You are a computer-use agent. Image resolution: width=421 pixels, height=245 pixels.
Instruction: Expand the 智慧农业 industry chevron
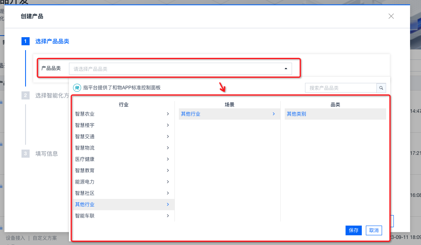[x=168, y=114]
